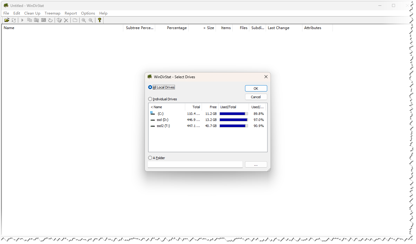Click the ssd2 (T:) drive icon
The width and height of the screenshot is (416, 244).
pos(153,126)
